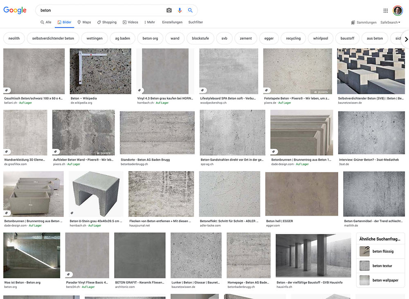Click the Google logo
The height and width of the screenshot is (299, 409).
(15, 10)
